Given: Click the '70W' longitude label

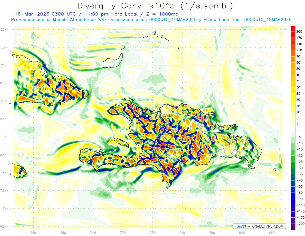Looking at the screenshot, I should pos(212,232).
